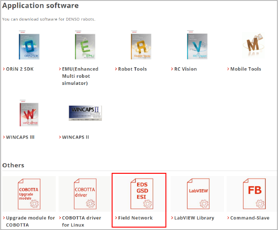
Task: Open the LabVIEW Library link
Action: click(194, 218)
